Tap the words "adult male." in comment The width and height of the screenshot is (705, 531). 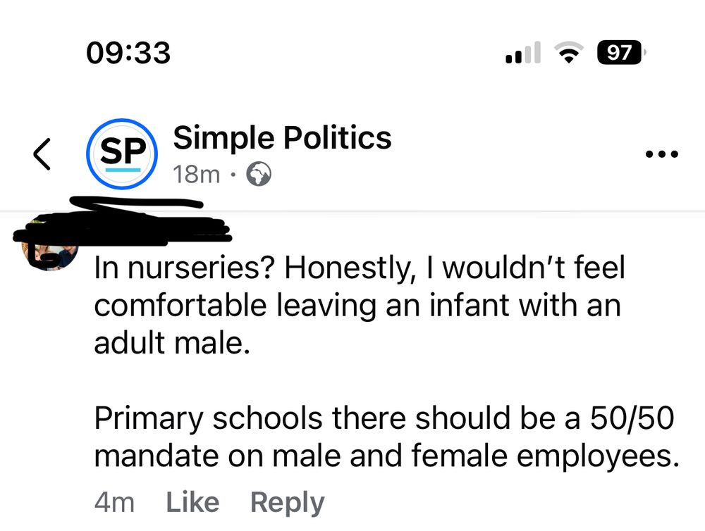[172, 344]
